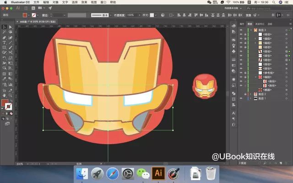293x183 pixels.
Task: Expand the 图层 2 layer
Action: coord(251,94)
